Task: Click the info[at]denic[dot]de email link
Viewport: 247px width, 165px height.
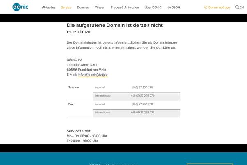Action: (93, 75)
